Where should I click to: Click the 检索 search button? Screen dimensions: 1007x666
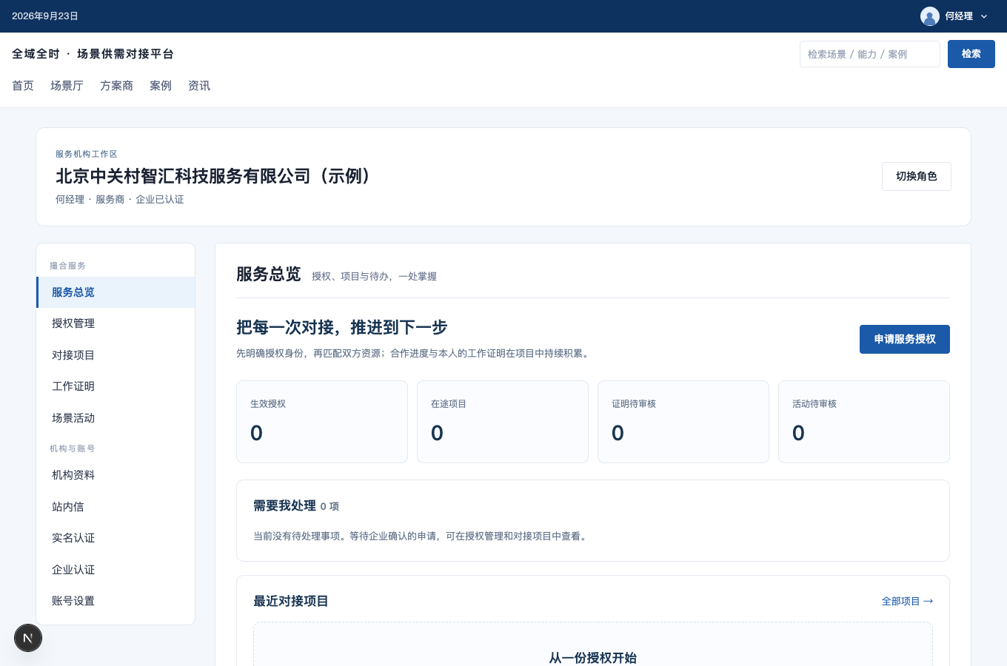tap(971, 54)
